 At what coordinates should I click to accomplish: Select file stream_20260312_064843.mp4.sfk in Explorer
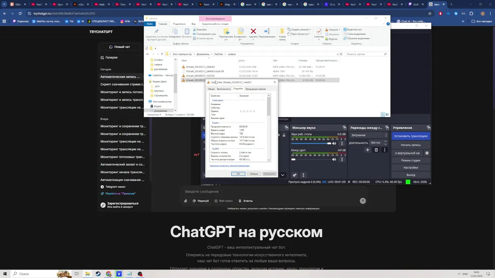[x=205, y=71]
